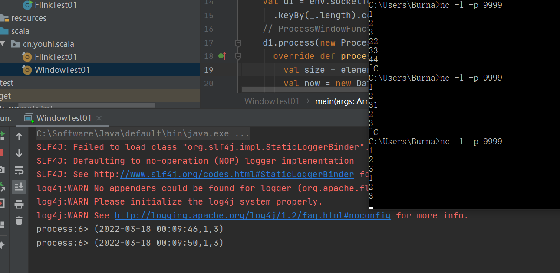
Task: Open FlinkTest01 under cn.youhl.scala package
Action: pyautogui.click(x=56, y=57)
